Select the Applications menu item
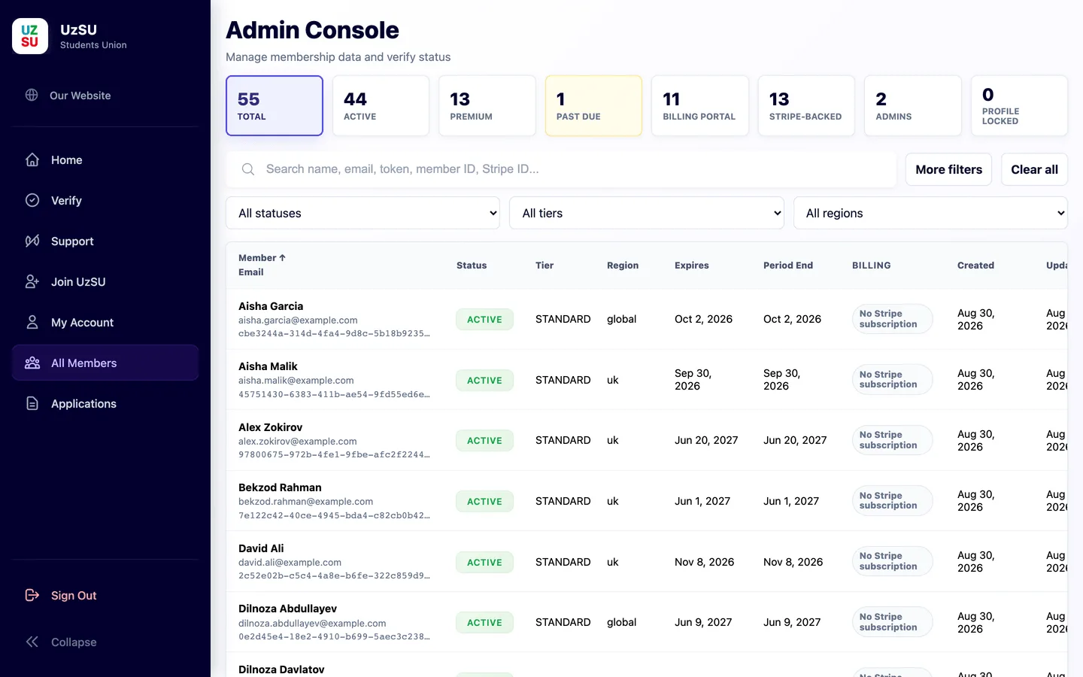 (x=105, y=403)
